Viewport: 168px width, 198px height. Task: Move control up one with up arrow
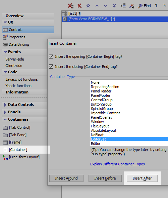[x=97, y=6]
